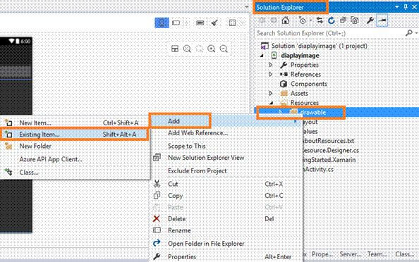Click the search magnifier icon in Solution Explorer

point(409,33)
